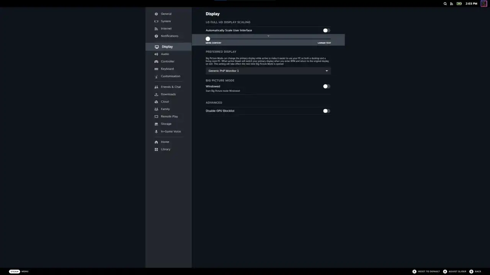Open the preferred display selector arrow
Screen dimensions: 490x275
point(327,71)
